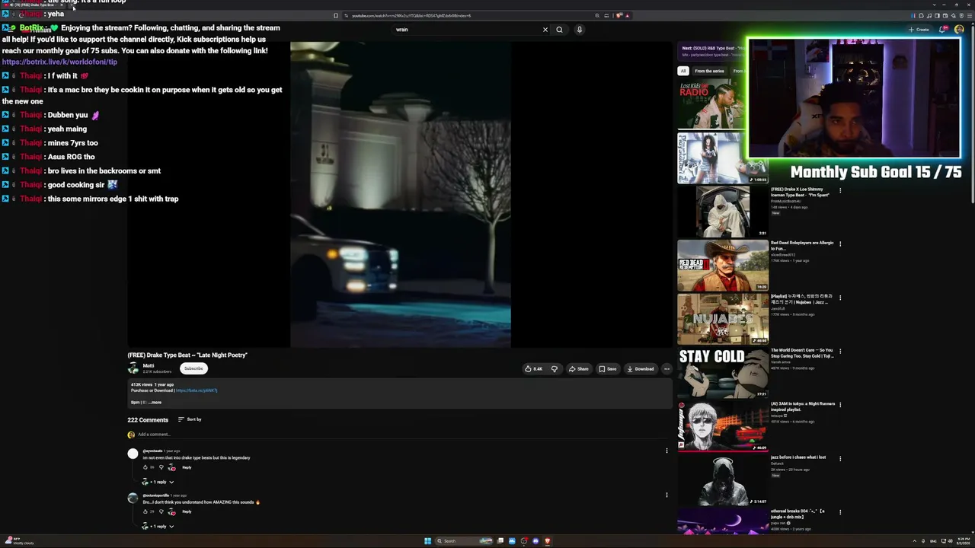
Task: Open YouTube notifications bell
Action: (x=942, y=30)
